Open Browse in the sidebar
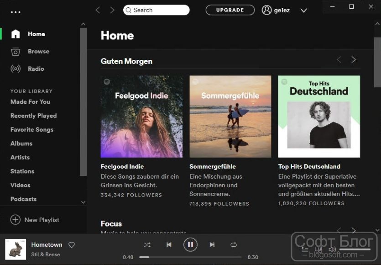 [x=38, y=51]
